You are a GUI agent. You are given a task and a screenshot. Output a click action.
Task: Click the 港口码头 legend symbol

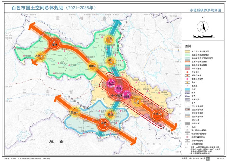(x=187, y=130)
